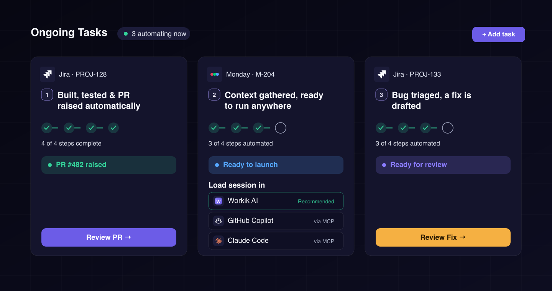
Task: Add a new task
Action: click(499, 34)
